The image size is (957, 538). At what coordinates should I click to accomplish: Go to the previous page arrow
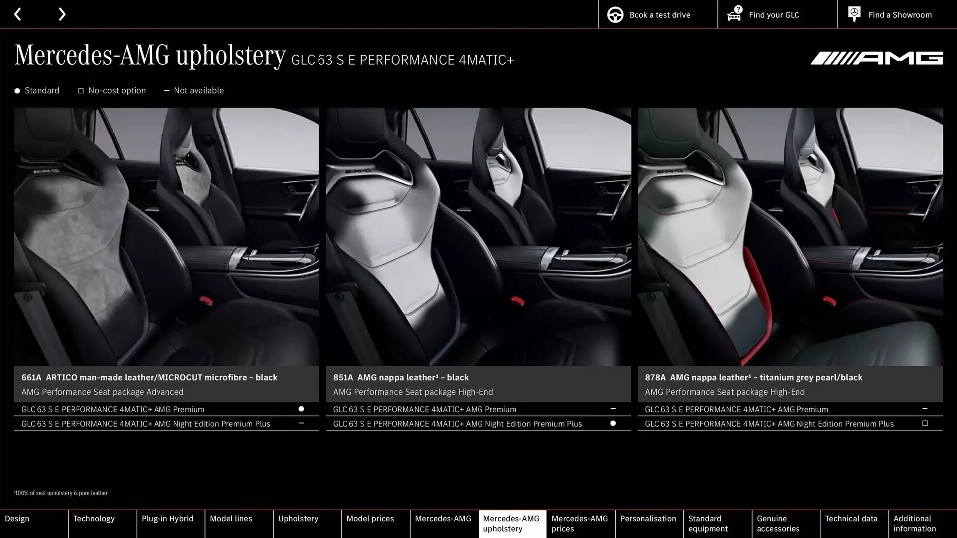click(x=18, y=14)
